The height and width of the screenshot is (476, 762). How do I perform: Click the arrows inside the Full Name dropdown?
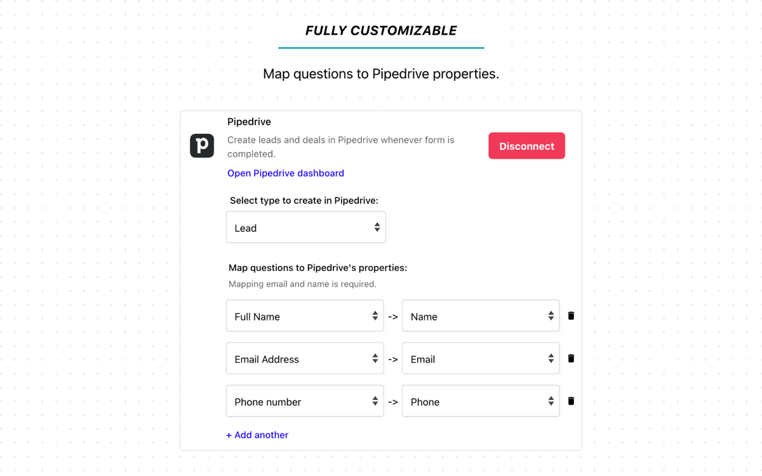(376, 315)
